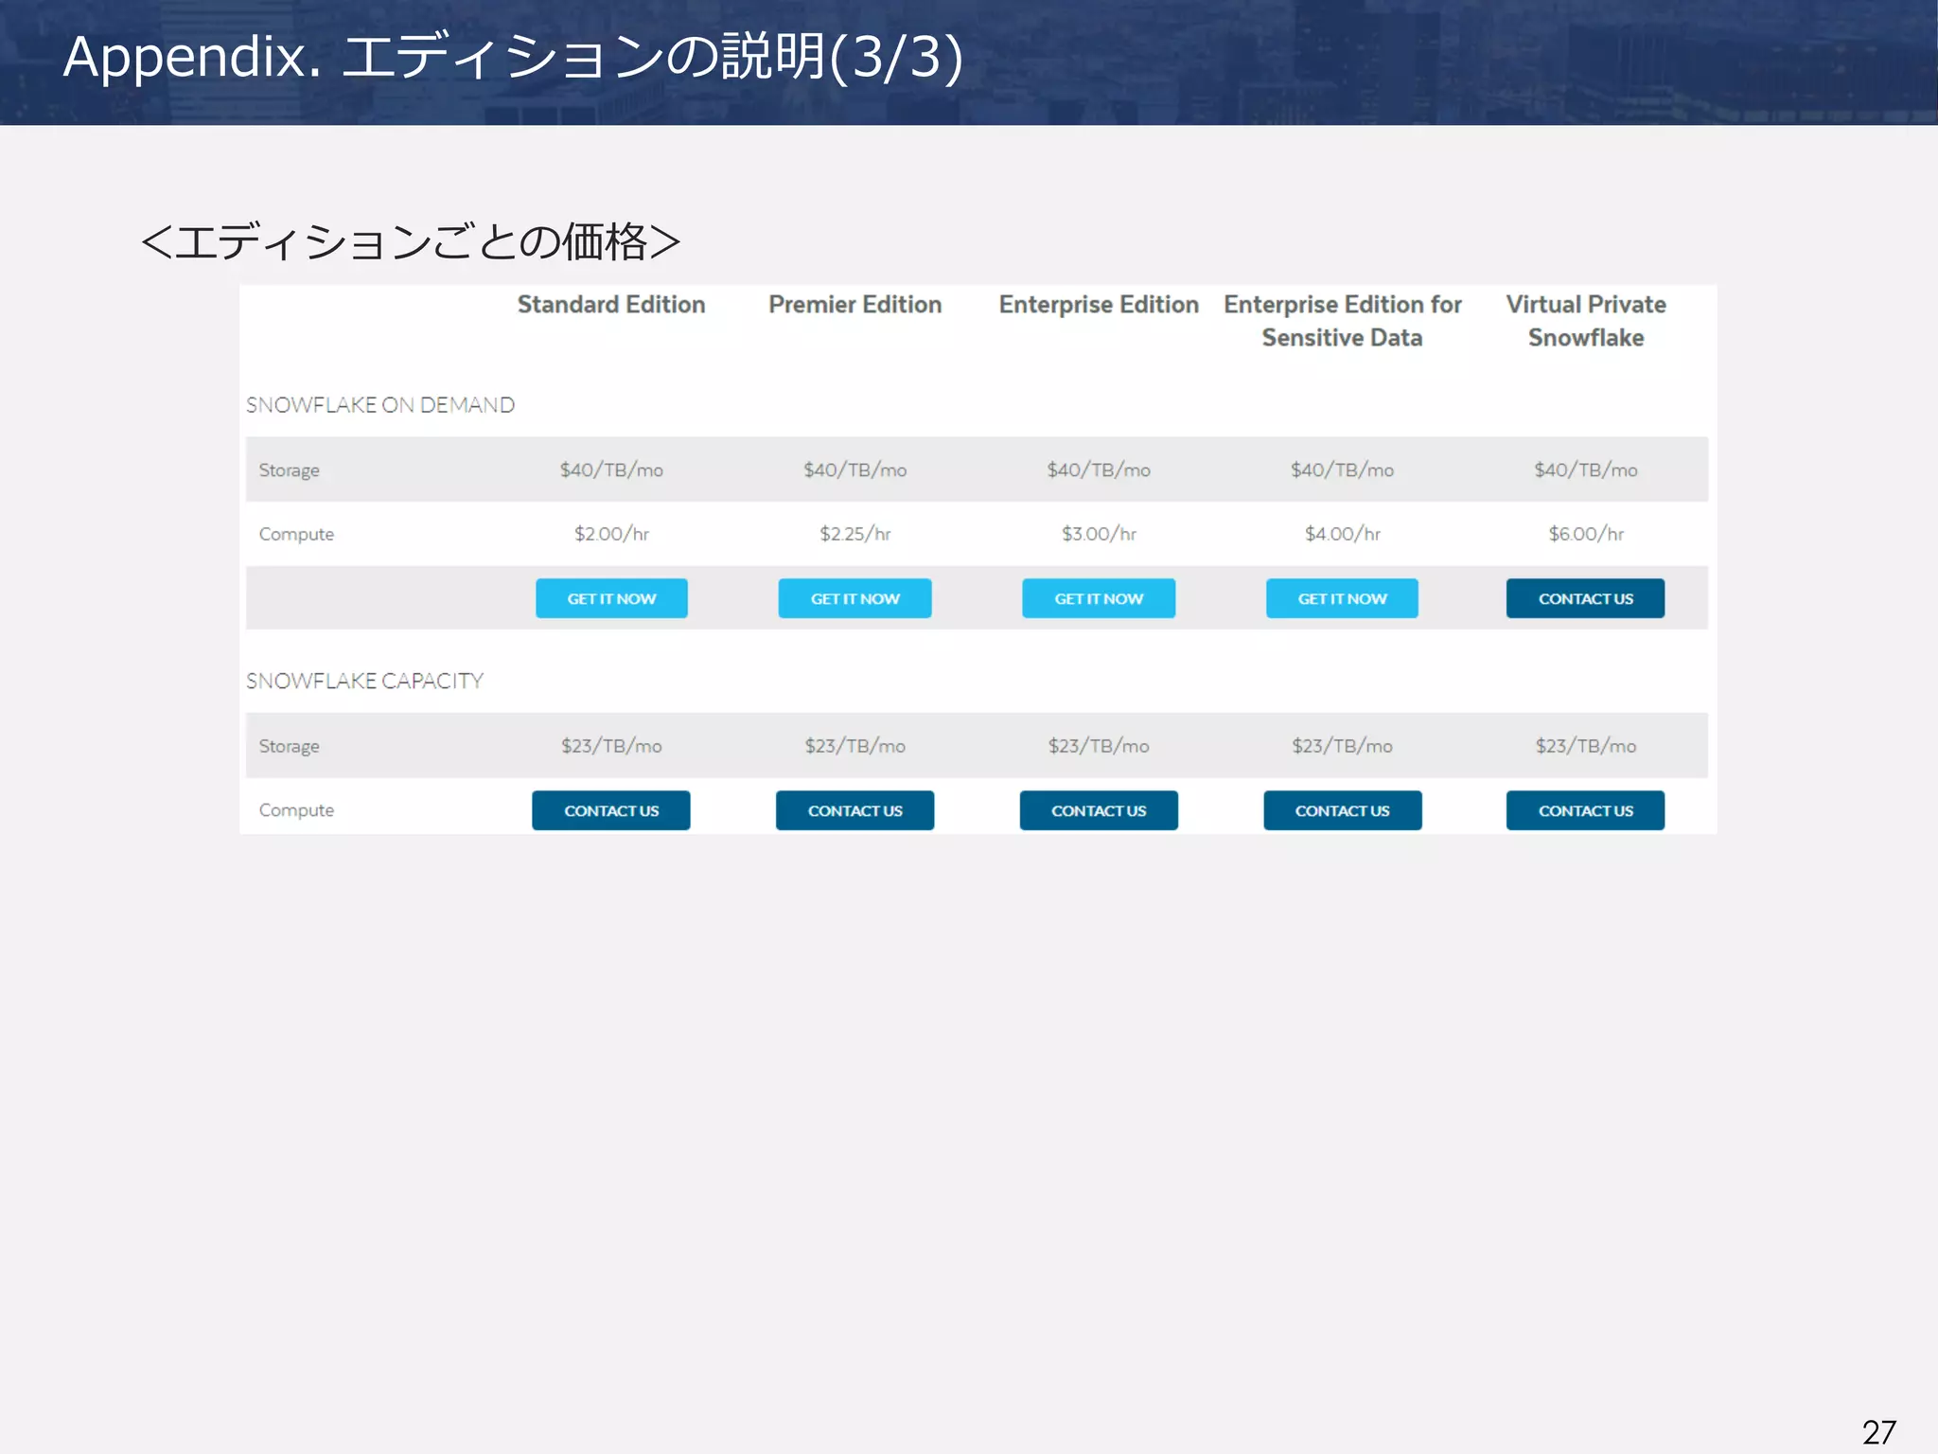The width and height of the screenshot is (1938, 1454).
Task: Click Capacity CONTACT US under Premier Edition
Action: (x=854, y=810)
